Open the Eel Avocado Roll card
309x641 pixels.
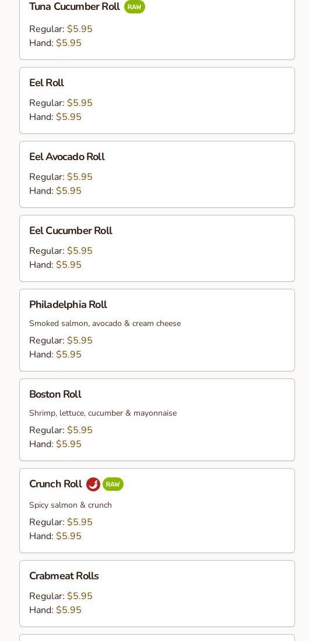157,175
